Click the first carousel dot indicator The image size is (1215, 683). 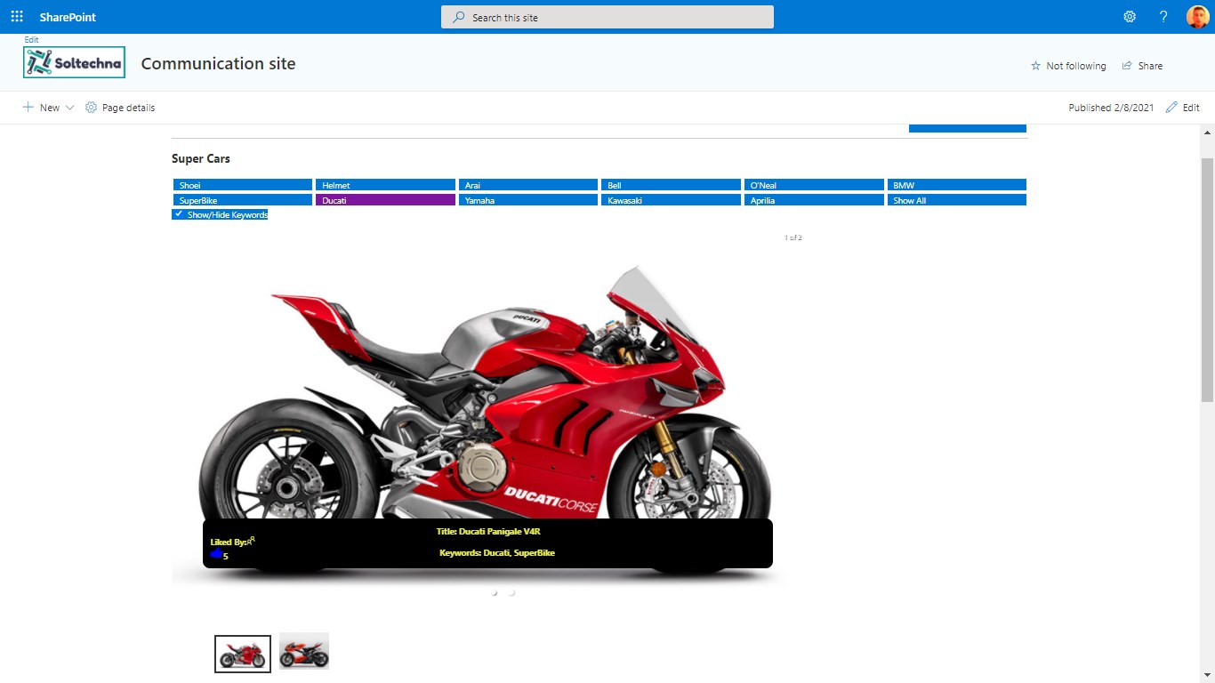(495, 592)
